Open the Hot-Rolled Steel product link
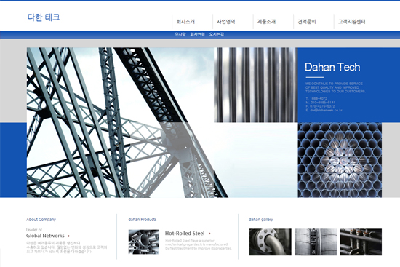Screen dimensions: 400x267 [x=185, y=234]
